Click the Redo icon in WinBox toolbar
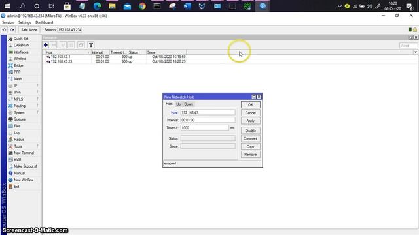419x235 pixels. (x=12, y=30)
